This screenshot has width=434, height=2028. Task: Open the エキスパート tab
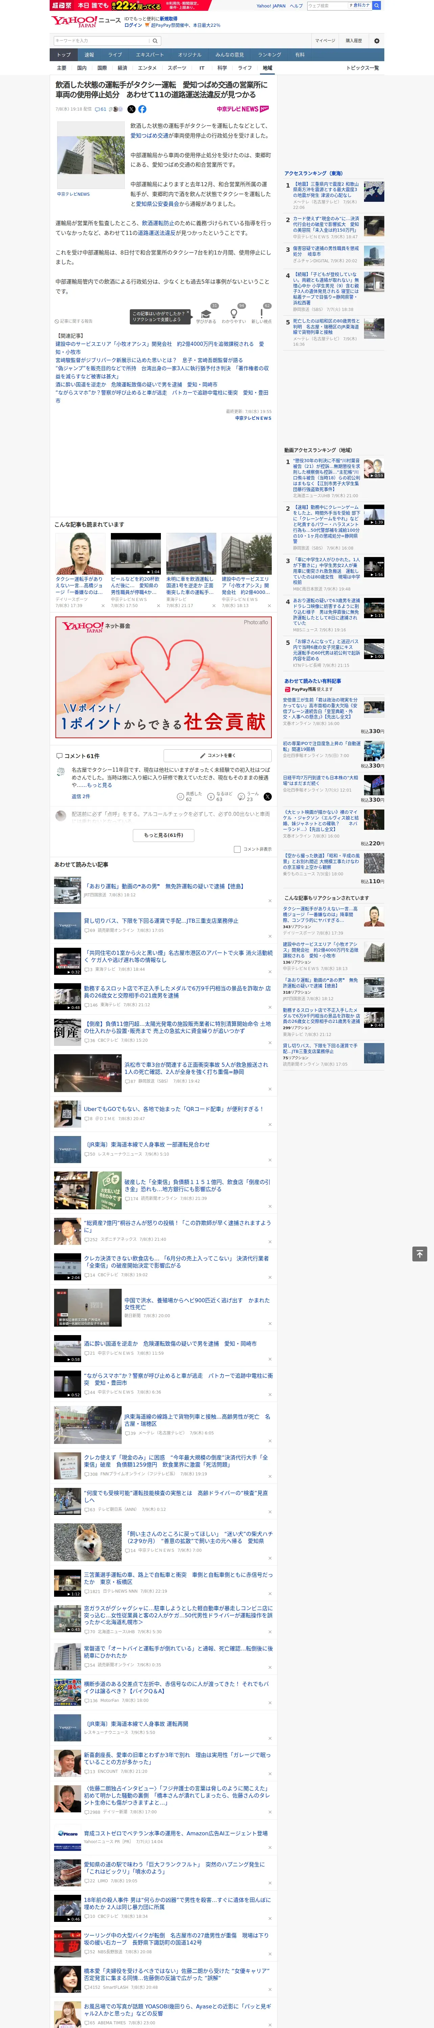150,55
